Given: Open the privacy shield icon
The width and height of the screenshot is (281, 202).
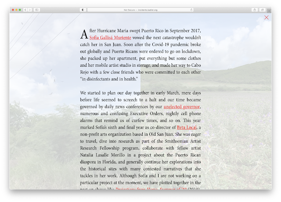Looking at the screenshot, I should click(x=83, y=10).
